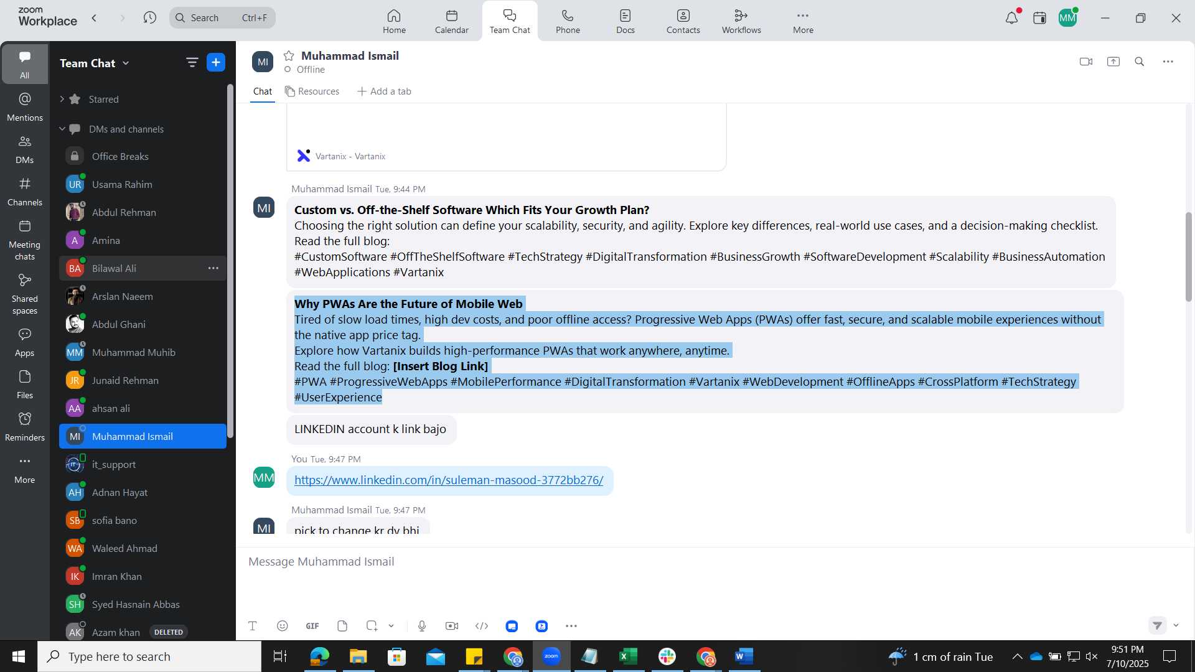The width and height of the screenshot is (1195, 672).
Task: Click share screen icon in chat header
Action: click(x=1113, y=62)
